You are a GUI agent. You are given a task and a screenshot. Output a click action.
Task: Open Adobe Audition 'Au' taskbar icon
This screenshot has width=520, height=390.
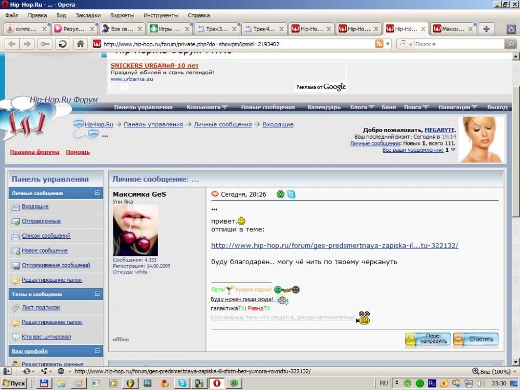click(148, 383)
